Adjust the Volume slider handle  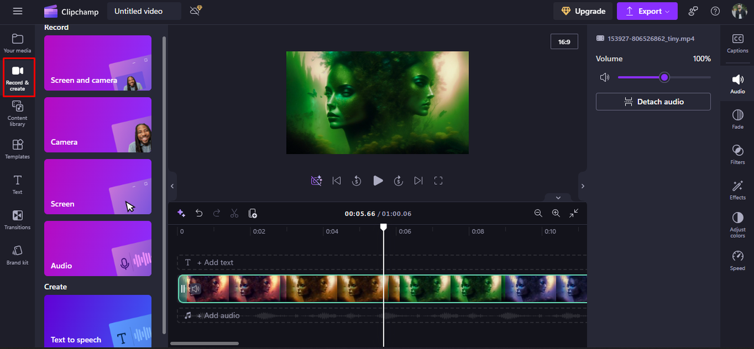point(664,77)
